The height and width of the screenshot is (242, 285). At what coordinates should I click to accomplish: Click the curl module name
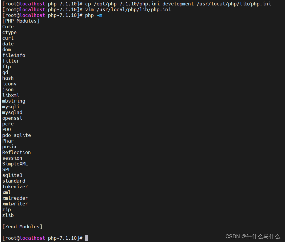click(x=8, y=38)
